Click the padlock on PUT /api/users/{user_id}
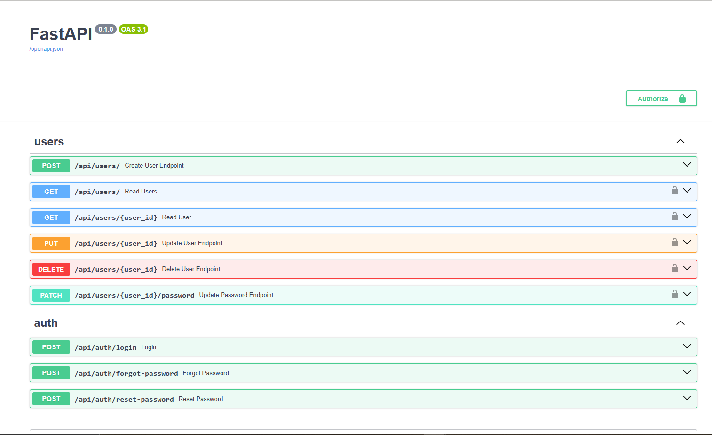The image size is (712, 435). (x=674, y=242)
